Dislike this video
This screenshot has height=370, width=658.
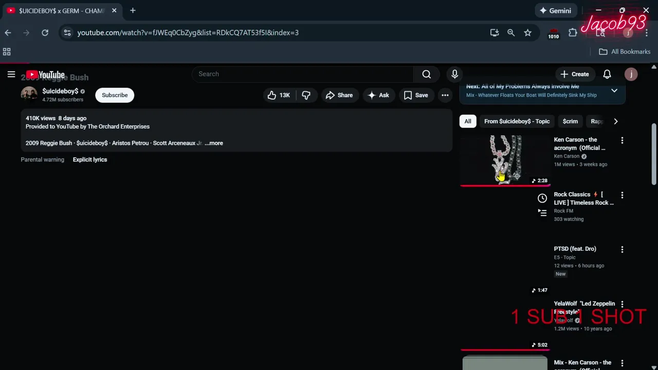tap(306, 95)
